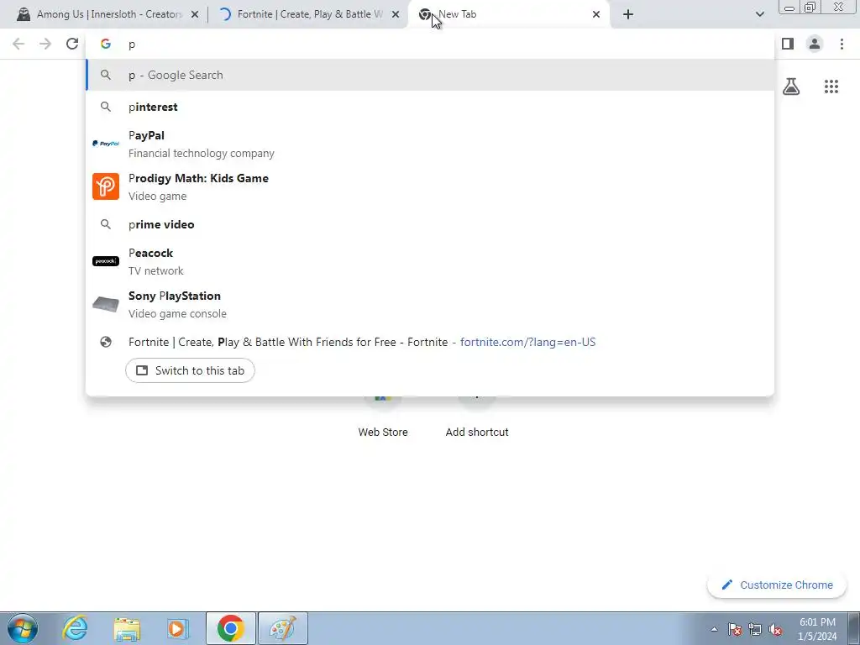Open the Web Store shortcut
The width and height of the screenshot is (860, 645).
383,417
